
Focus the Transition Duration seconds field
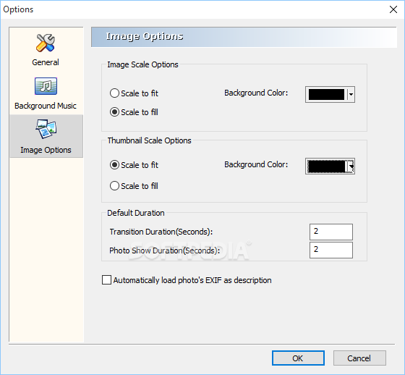pyautogui.click(x=331, y=232)
